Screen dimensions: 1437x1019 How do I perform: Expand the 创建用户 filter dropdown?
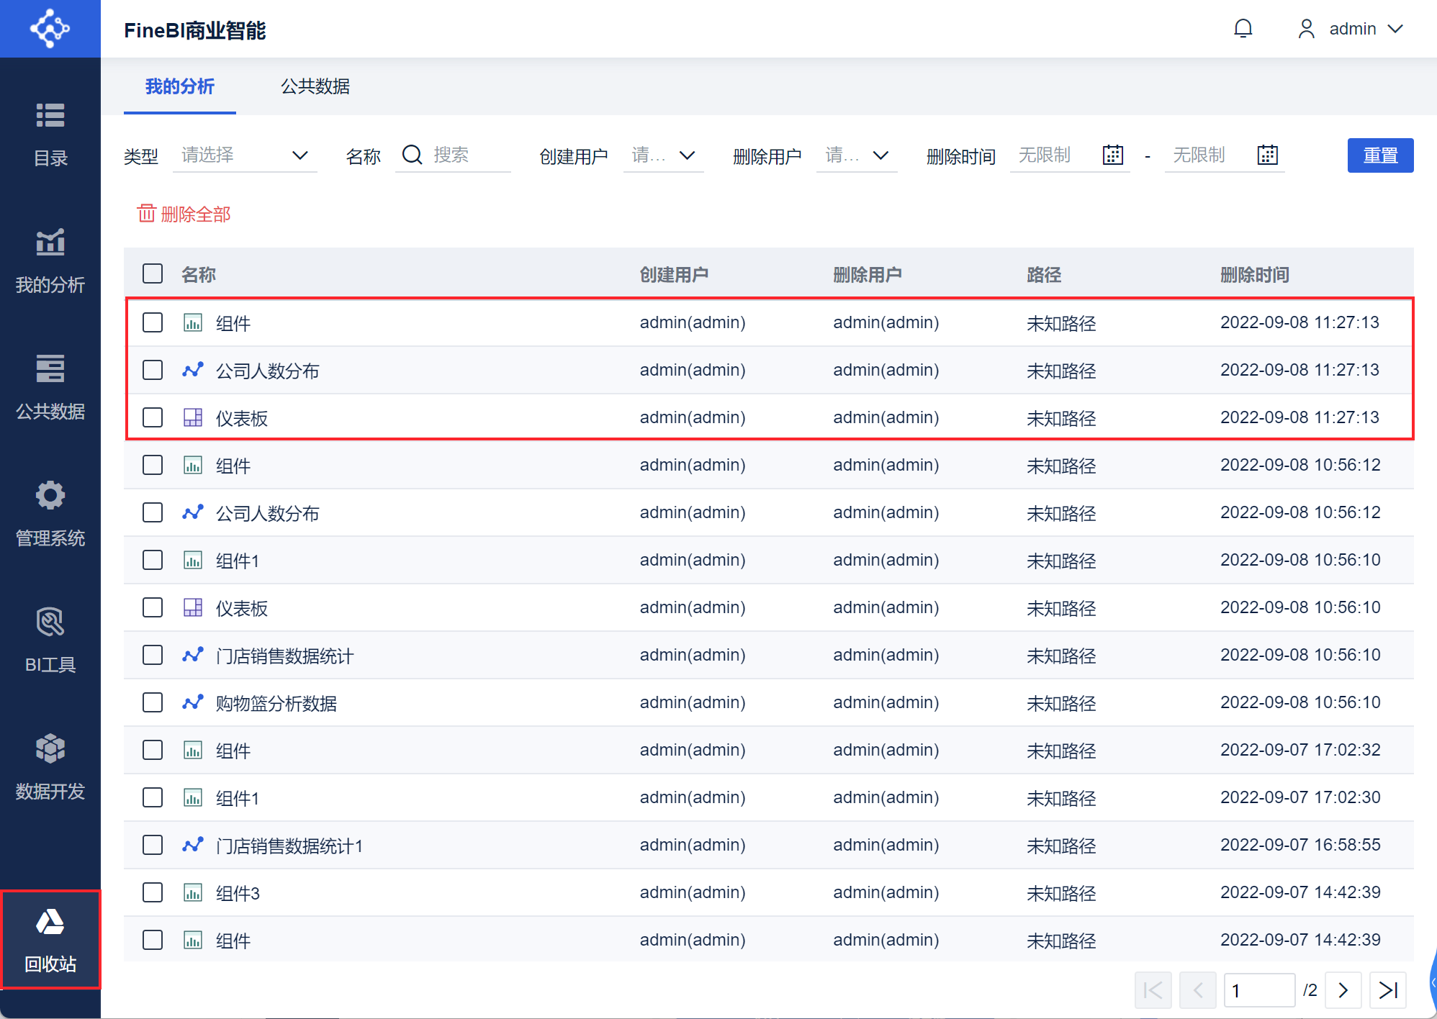pyautogui.click(x=662, y=155)
